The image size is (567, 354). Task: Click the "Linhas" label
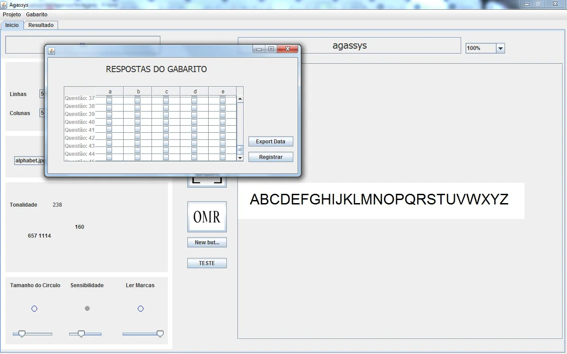(18, 94)
